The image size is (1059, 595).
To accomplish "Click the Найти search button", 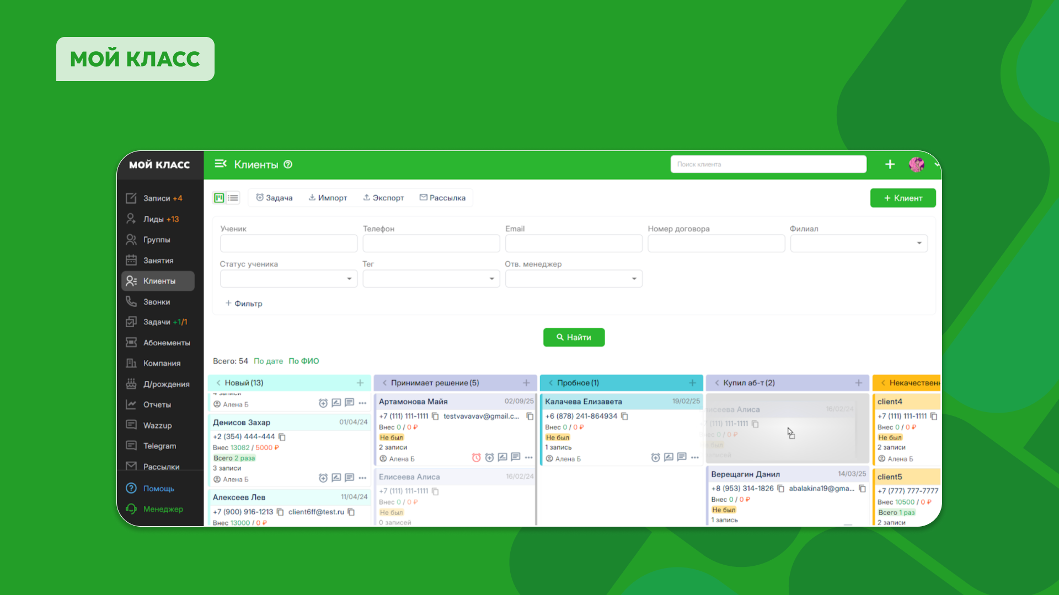I will pos(574,337).
